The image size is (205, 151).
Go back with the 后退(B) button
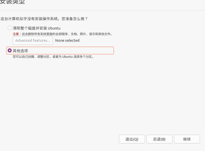click(159, 139)
